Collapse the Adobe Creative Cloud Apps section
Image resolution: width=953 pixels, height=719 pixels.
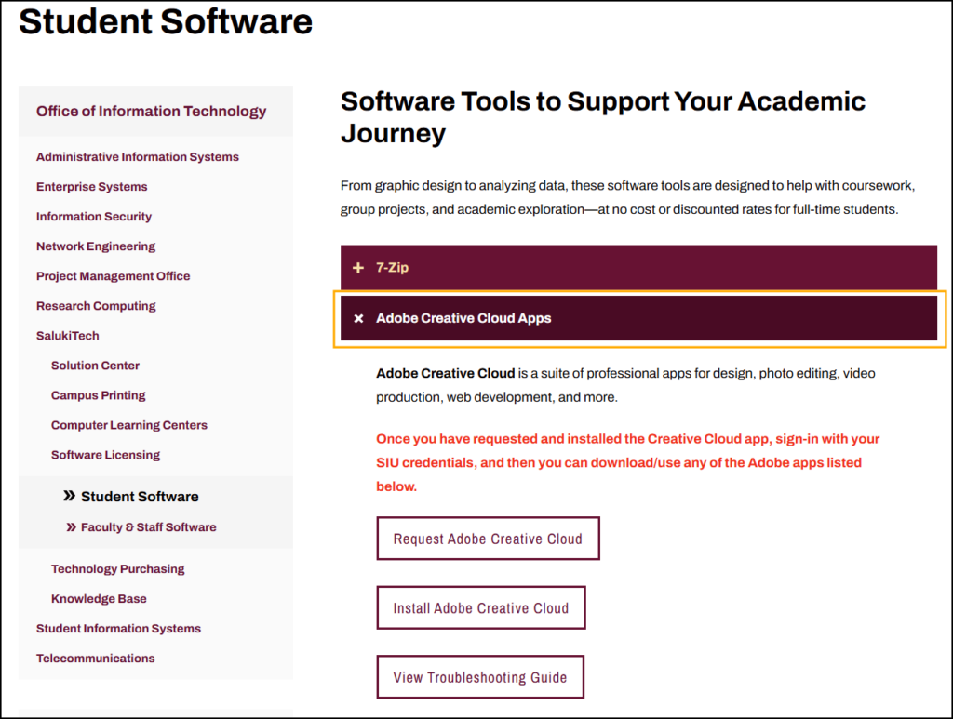click(638, 319)
